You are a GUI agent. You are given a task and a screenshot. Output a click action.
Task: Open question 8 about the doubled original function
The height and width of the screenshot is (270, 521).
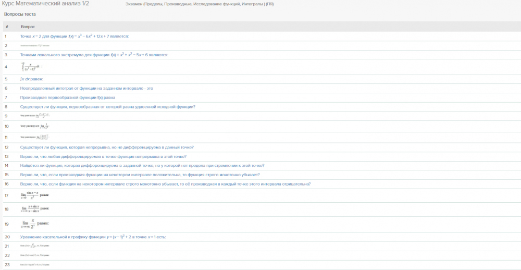click(x=108, y=107)
